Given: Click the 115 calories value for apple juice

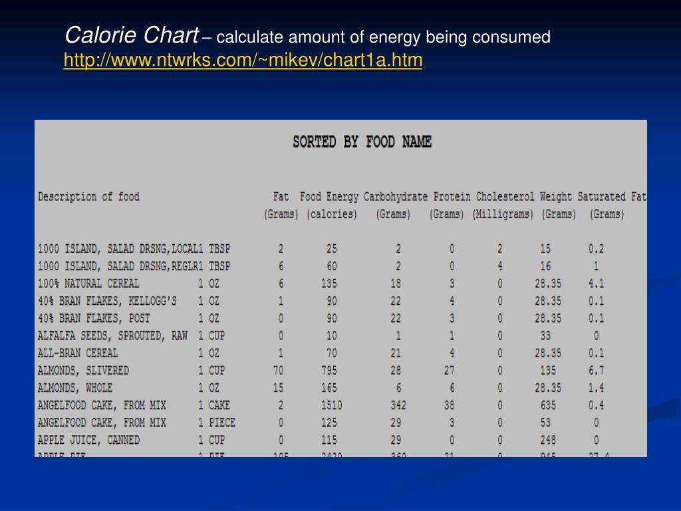Looking at the screenshot, I should [x=329, y=440].
